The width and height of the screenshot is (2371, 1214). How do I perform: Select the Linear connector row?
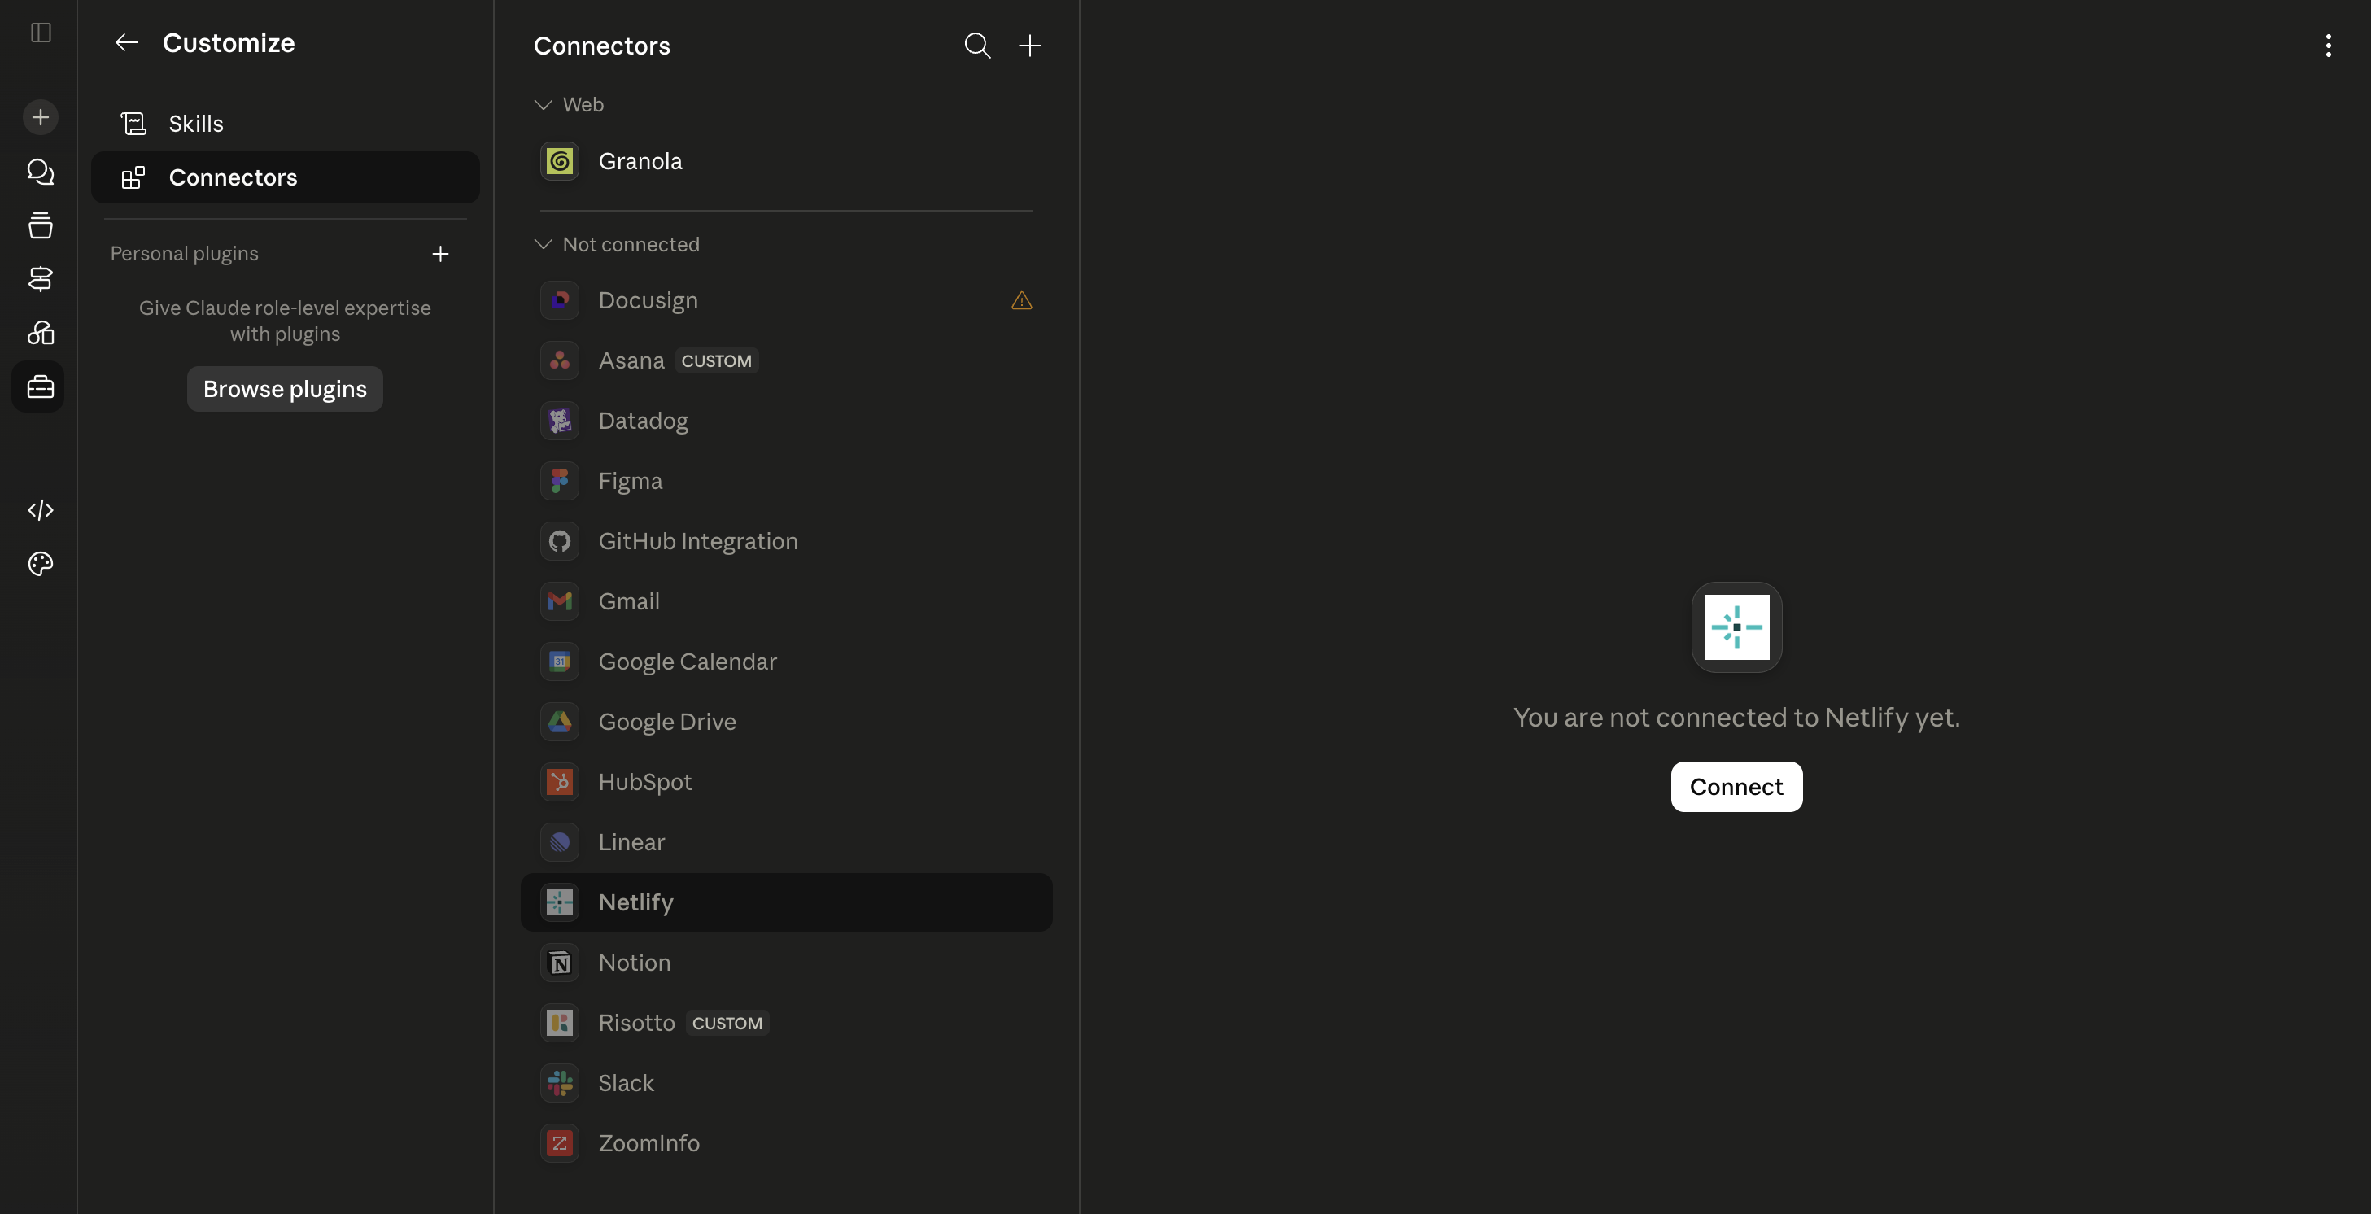click(x=786, y=842)
